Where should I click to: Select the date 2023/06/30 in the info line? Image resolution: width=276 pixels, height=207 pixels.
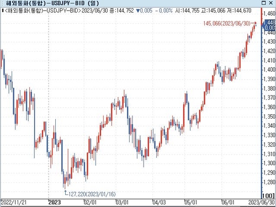pyautogui.click(x=94, y=10)
